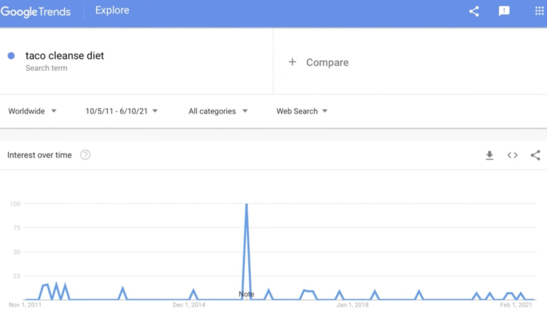
Task: Click the Google Trends logo
Action: [x=36, y=12]
